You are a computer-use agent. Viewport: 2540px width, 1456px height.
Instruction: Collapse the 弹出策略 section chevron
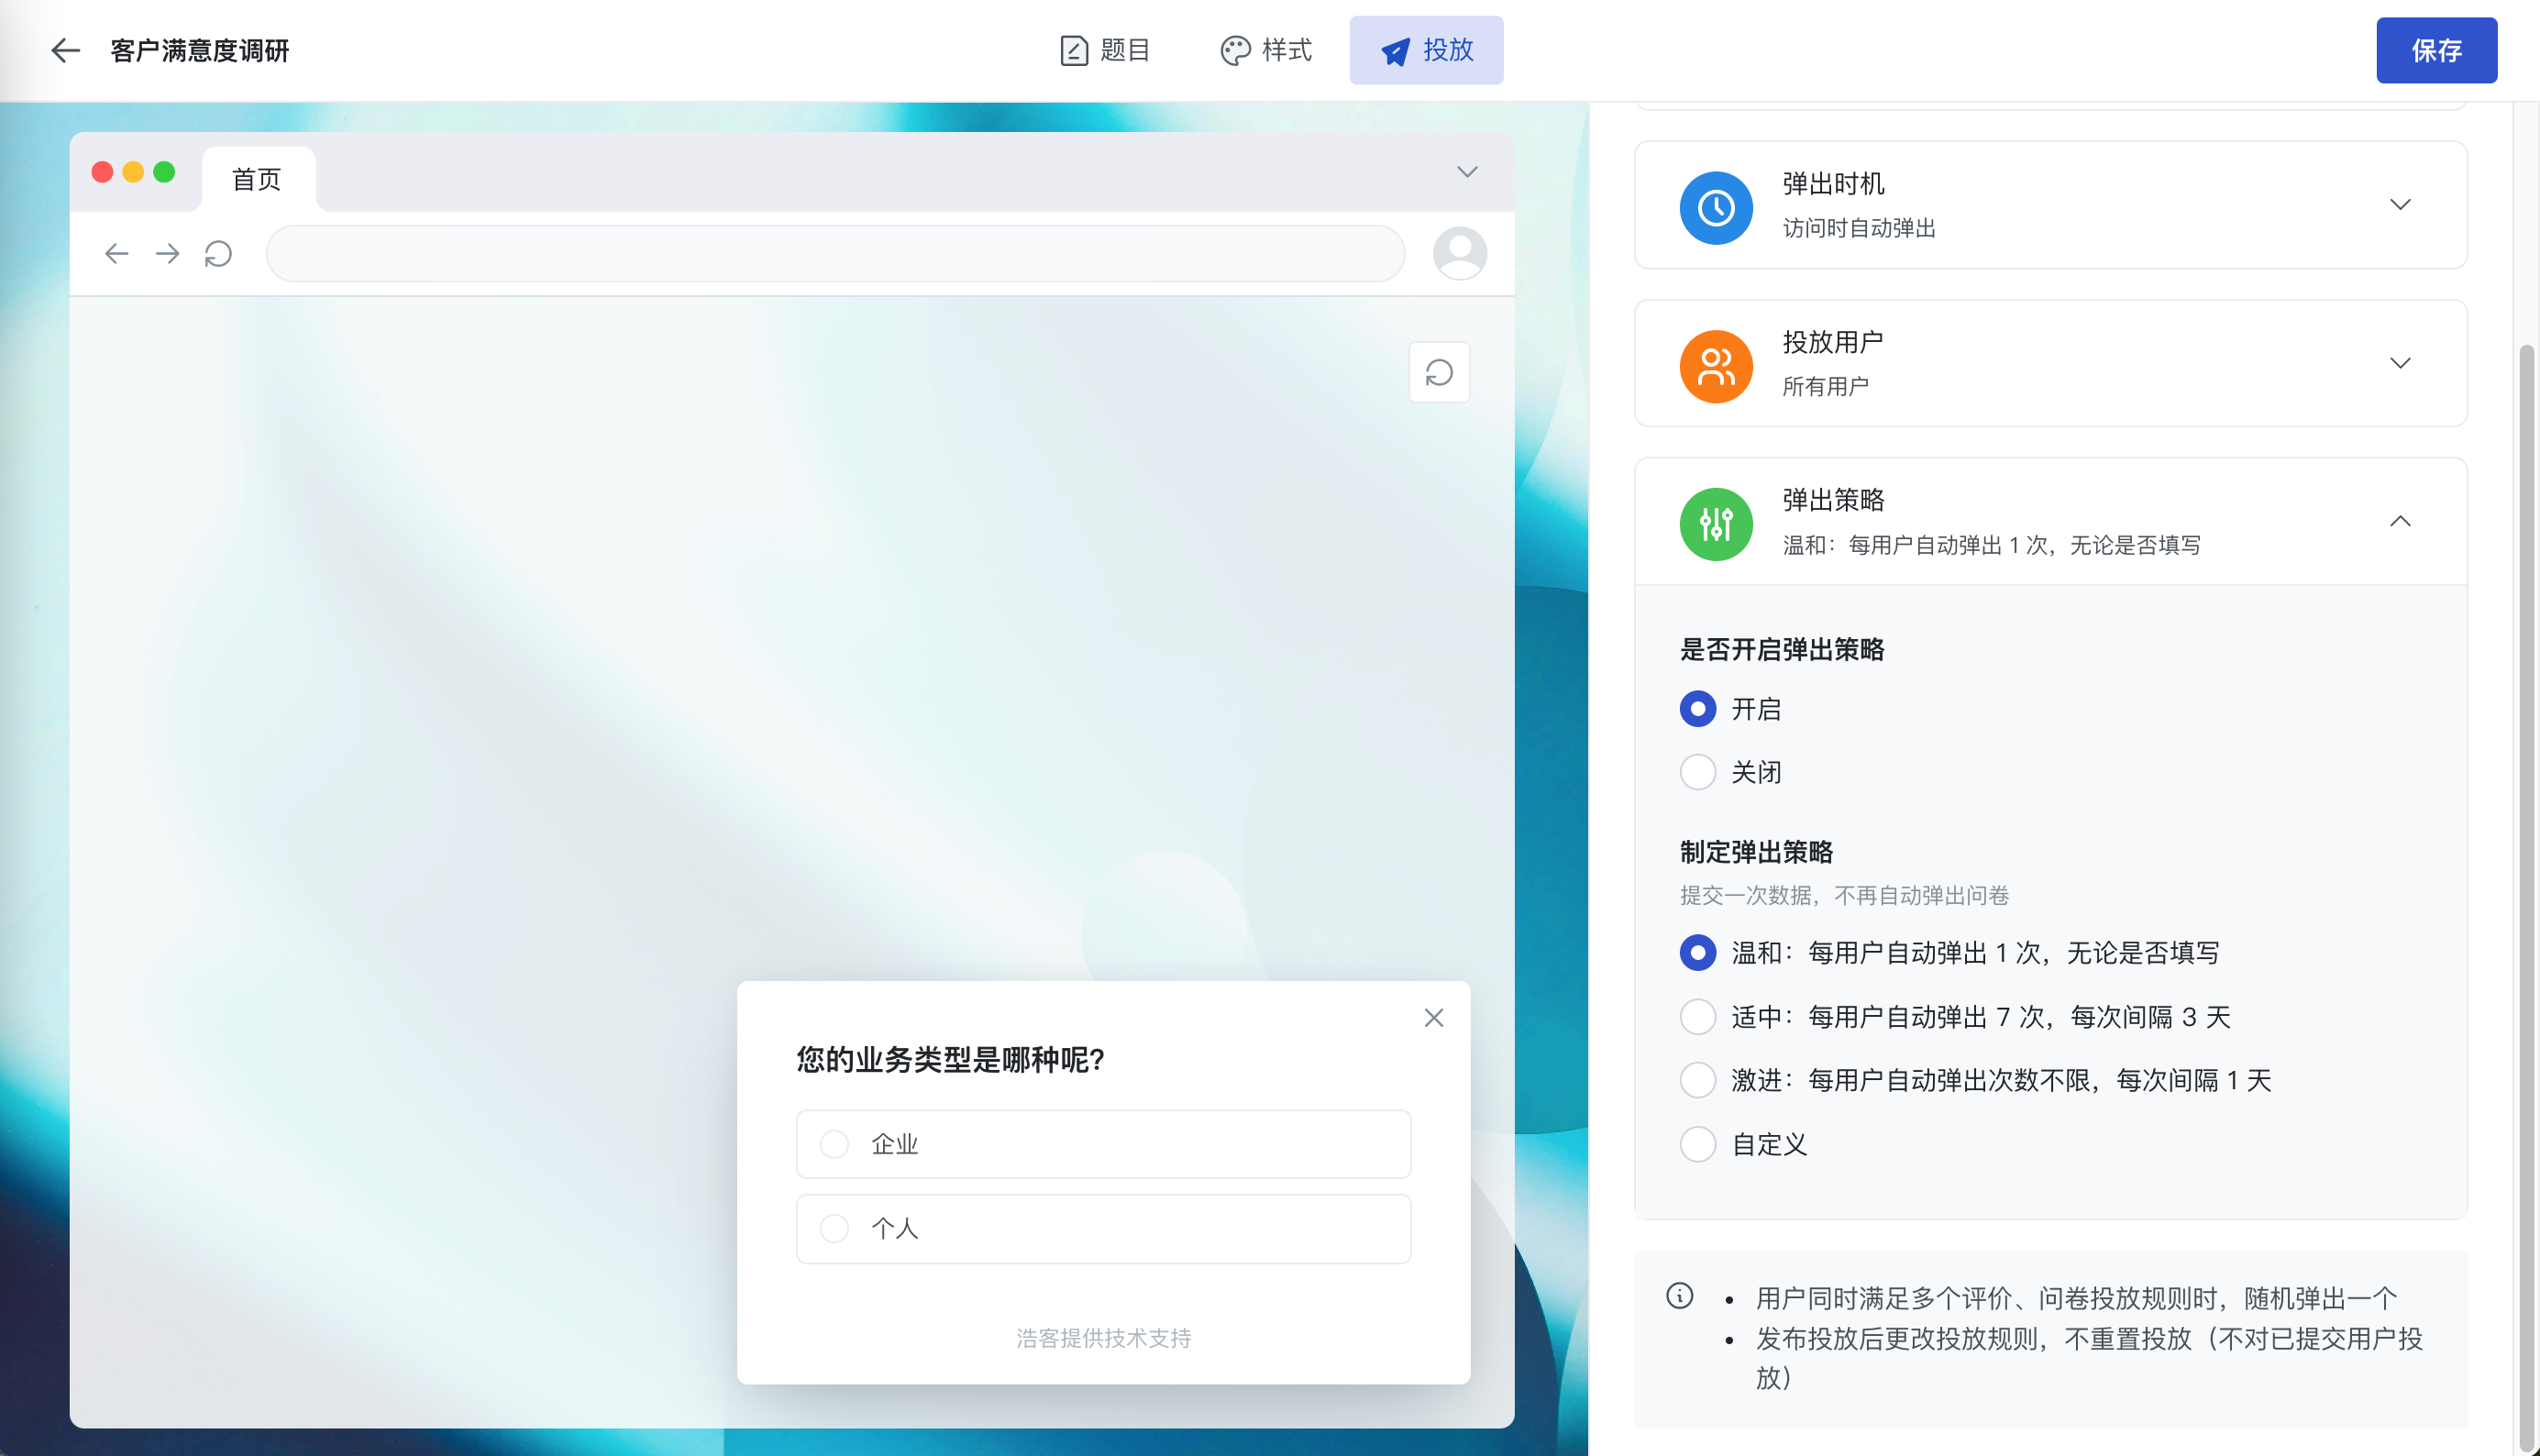point(2400,521)
